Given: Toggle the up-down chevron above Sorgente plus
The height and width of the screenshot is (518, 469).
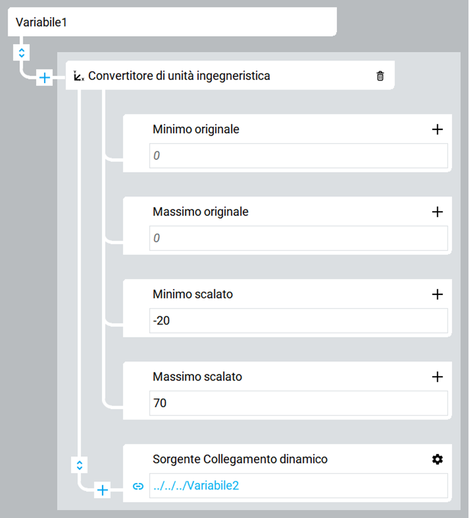Looking at the screenshot, I should coord(80,465).
